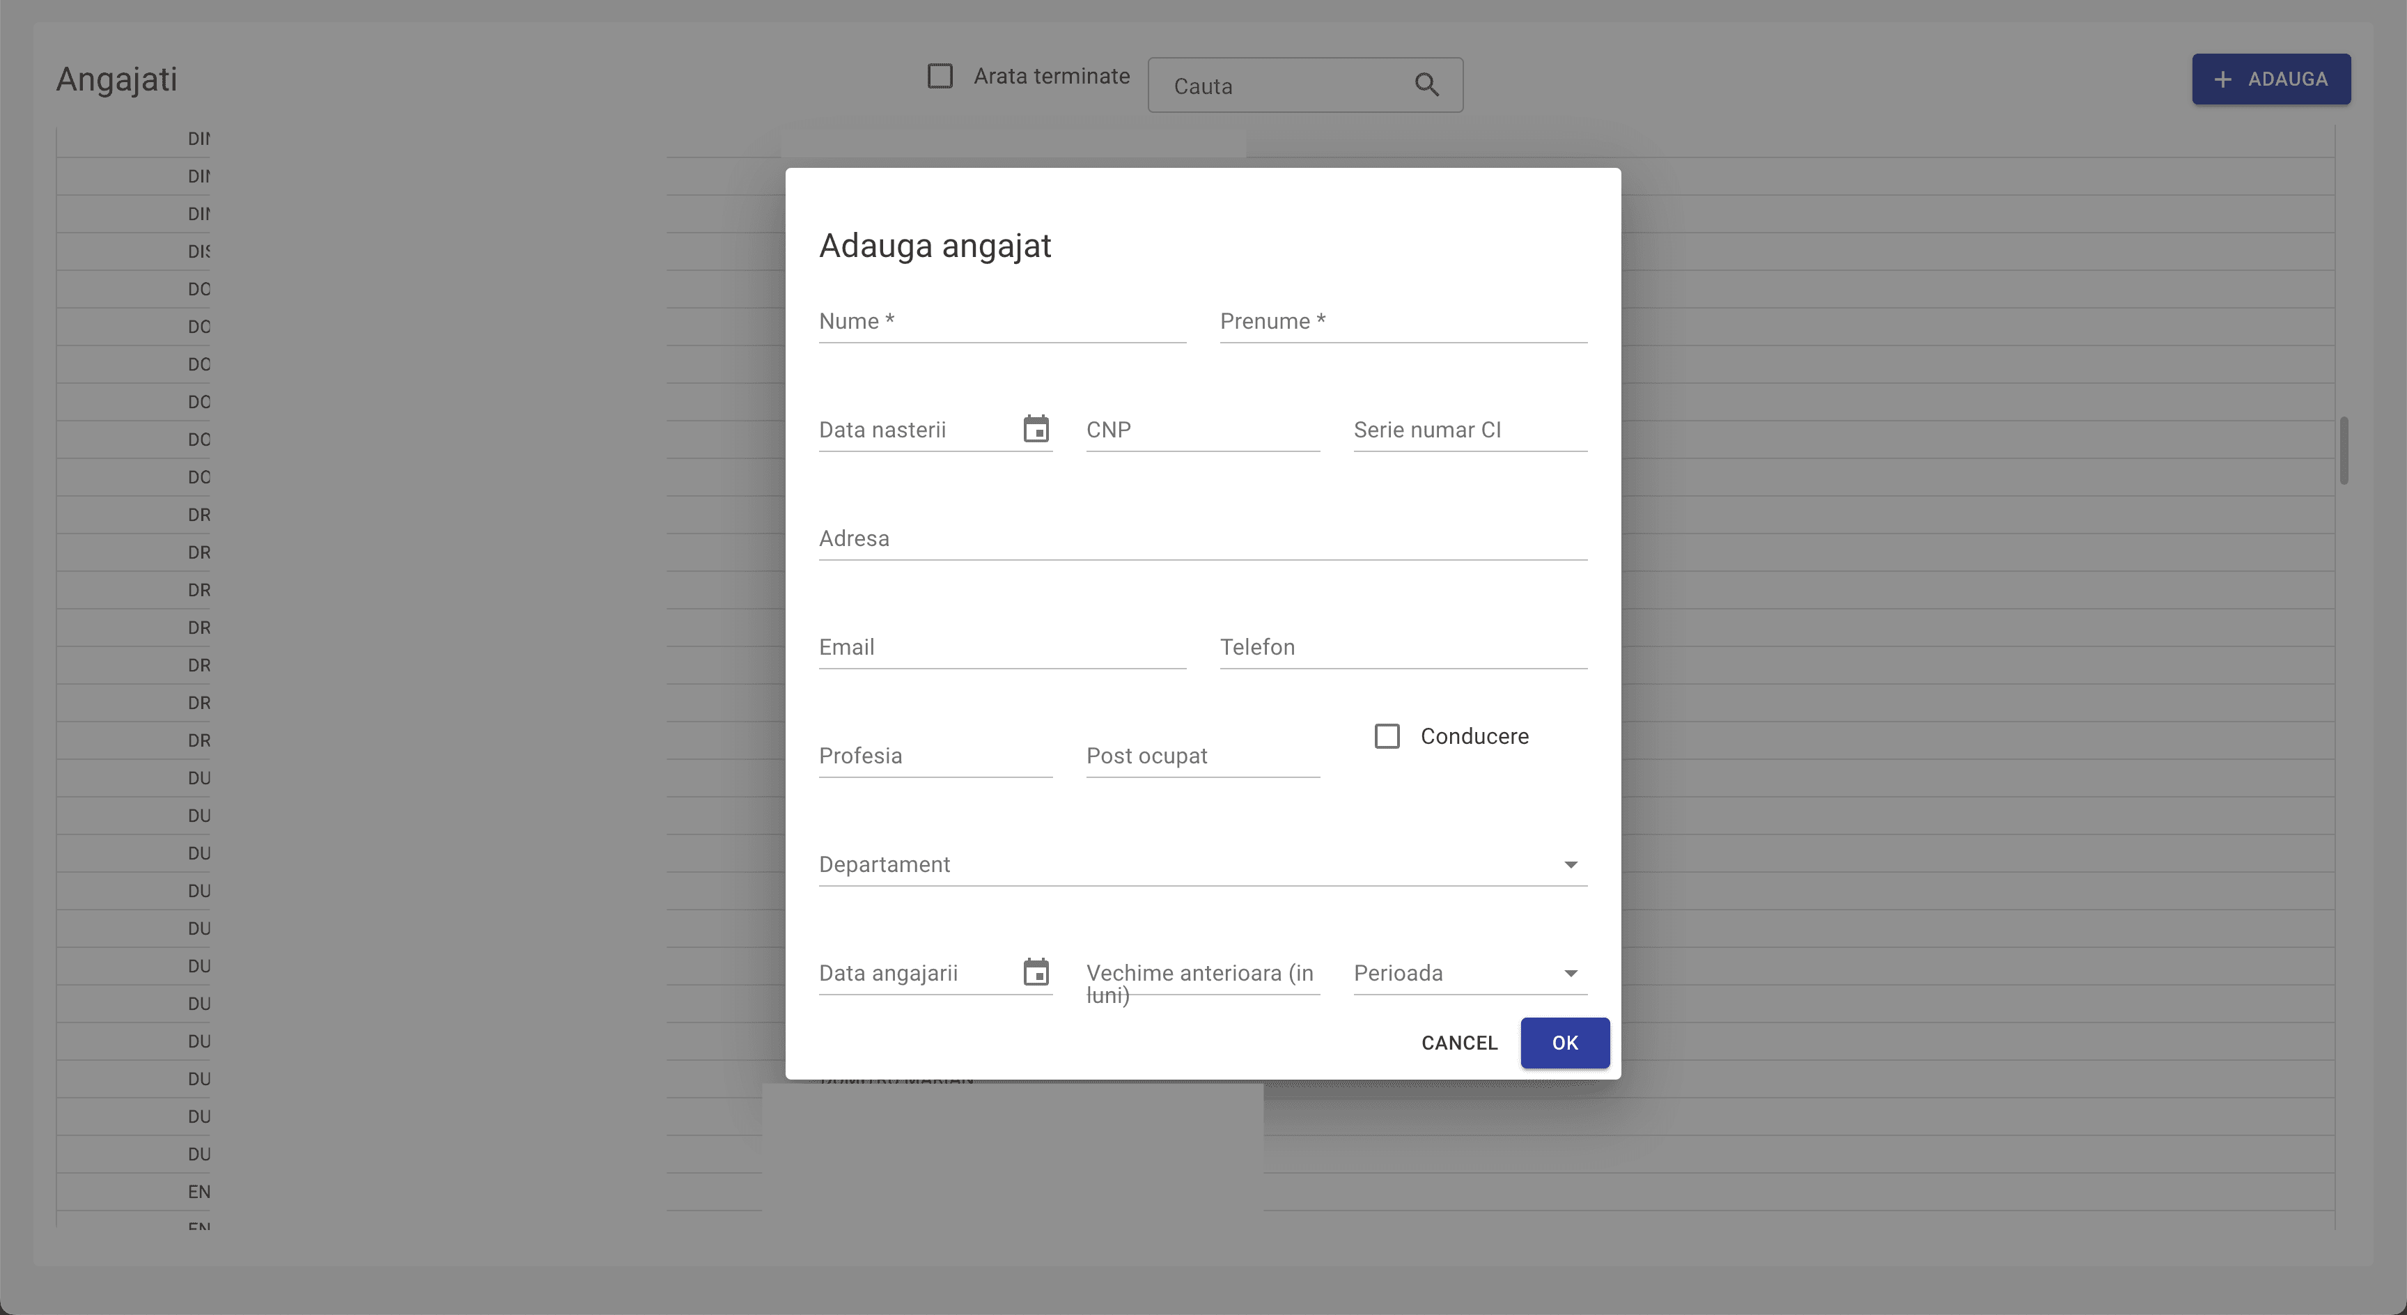The width and height of the screenshot is (2407, 1315).
Task: Select the CNP input field
Action: click(x=1201, y=431)
